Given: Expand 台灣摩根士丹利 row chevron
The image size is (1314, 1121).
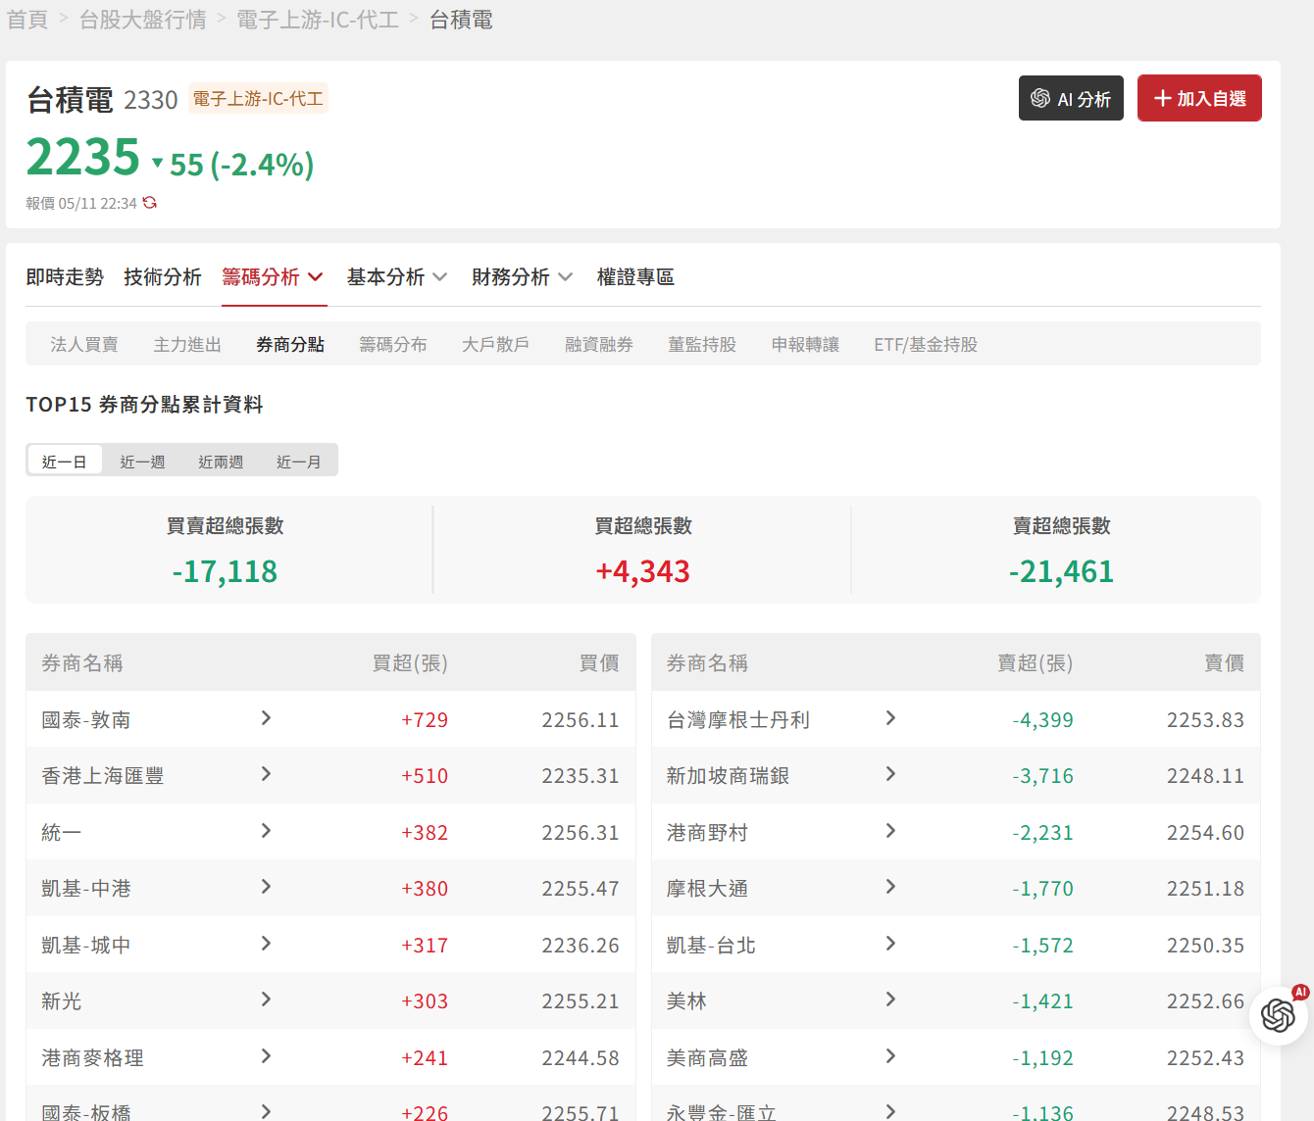Looking at the screenshot, I should click(890, 718).
